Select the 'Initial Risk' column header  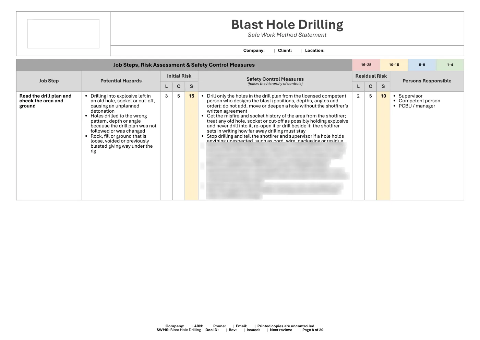(x=179, y=76)
